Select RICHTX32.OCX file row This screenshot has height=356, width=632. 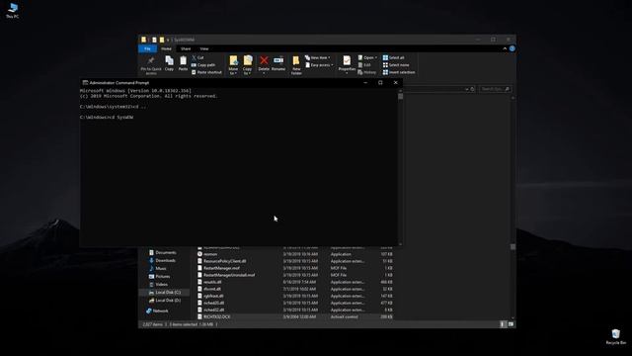[x=295, y=316]
